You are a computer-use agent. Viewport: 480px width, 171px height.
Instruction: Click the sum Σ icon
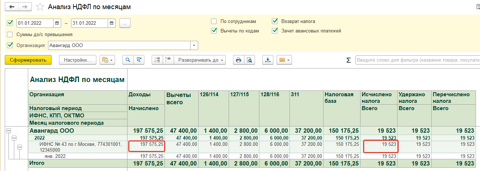[348, 60]
